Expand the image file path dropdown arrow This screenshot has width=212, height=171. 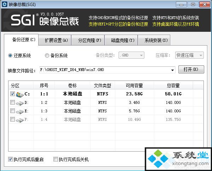[172, 70]
